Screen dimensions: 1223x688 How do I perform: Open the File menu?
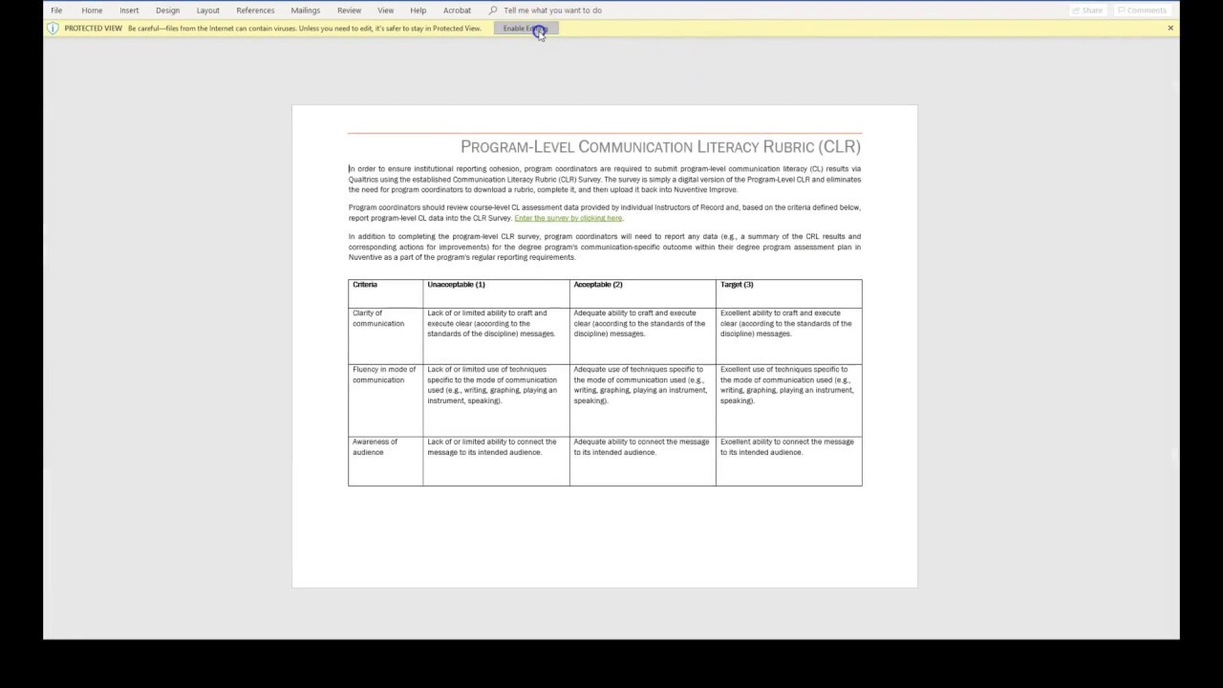[x=56, y=11]
